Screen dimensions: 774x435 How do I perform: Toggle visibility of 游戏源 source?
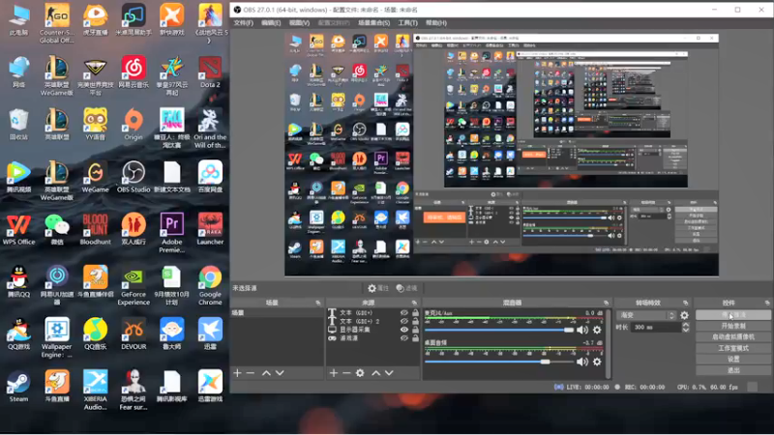pyautogui.click(x=404, y=337)
